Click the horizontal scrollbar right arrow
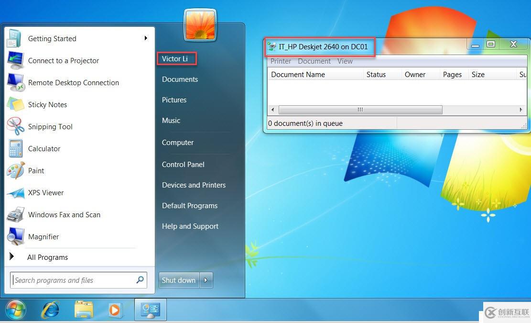The image size is (531, 323). point(521,110)
